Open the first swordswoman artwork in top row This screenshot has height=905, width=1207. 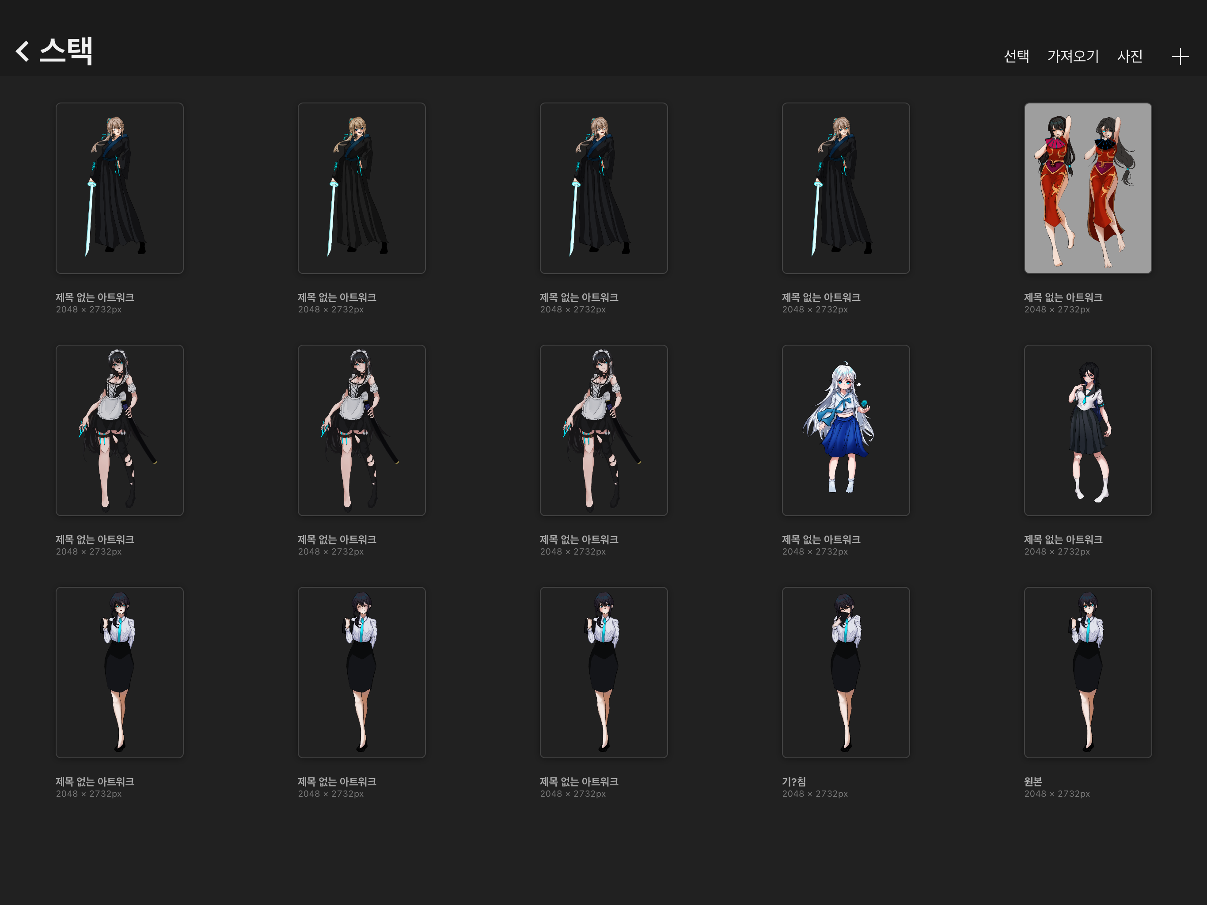119,188
